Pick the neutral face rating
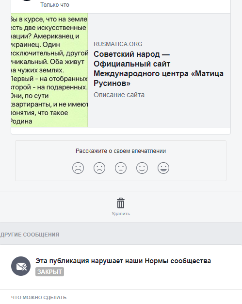The image size is (242, 304). (121, 168)
